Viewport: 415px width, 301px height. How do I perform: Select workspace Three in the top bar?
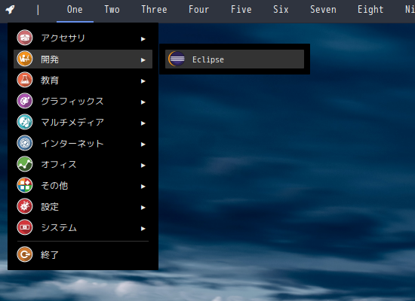pyautogui.click(x=154, y=10)
